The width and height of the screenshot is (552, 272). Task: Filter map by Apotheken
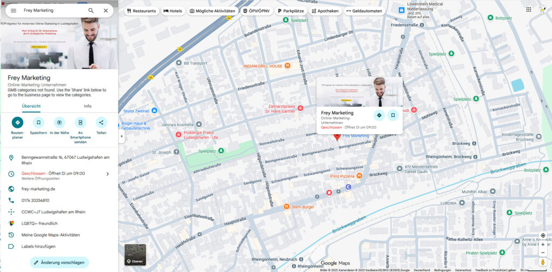pyautogui.click(x=325, y=11)
